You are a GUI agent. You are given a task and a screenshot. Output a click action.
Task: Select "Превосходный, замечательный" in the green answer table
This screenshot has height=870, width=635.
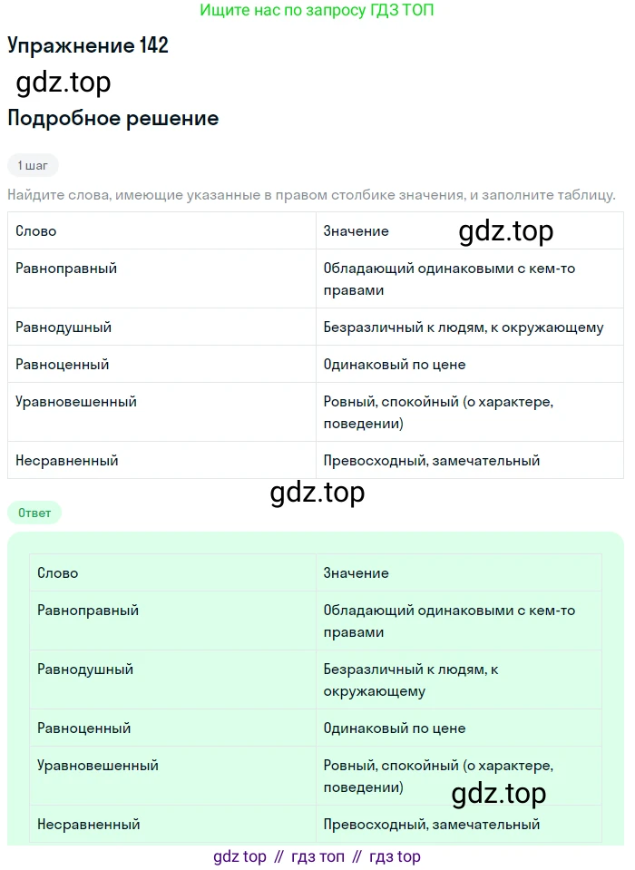click(x=432, y=825)
